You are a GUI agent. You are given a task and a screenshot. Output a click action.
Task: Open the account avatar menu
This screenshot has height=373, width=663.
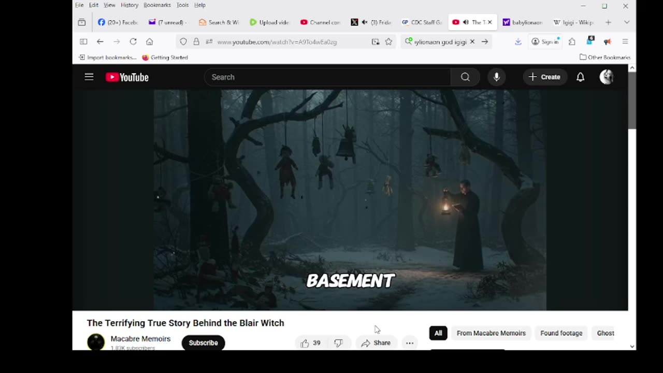[x=607, y=77]
